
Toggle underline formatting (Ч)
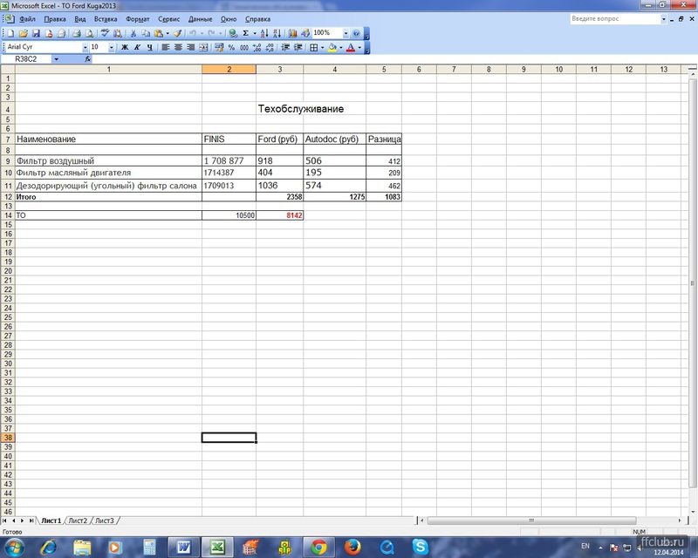149,47
